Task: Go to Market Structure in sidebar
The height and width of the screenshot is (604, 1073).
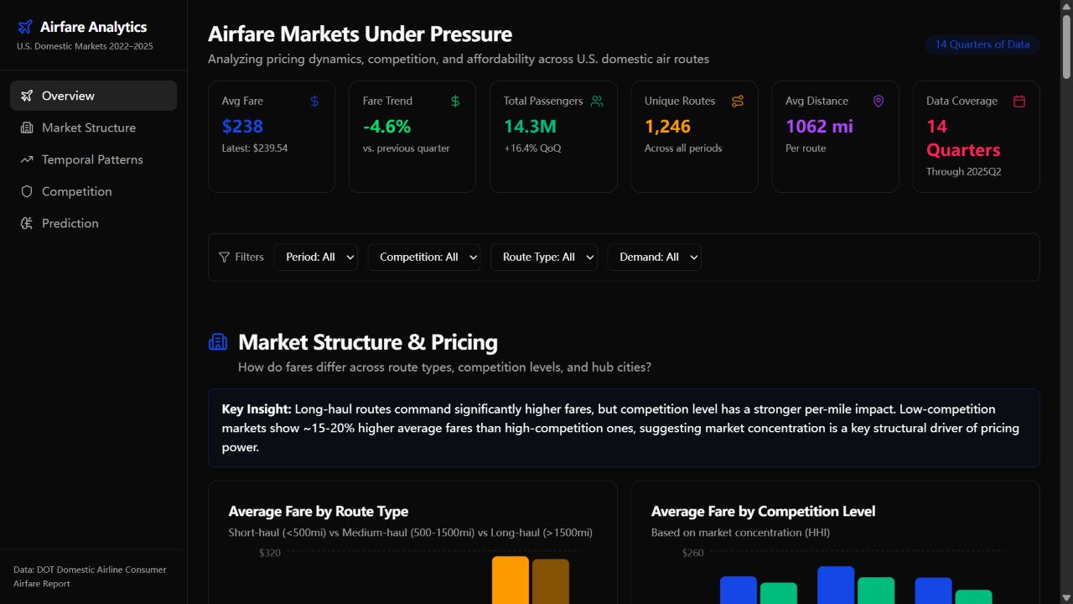Action: pos(94,128)
